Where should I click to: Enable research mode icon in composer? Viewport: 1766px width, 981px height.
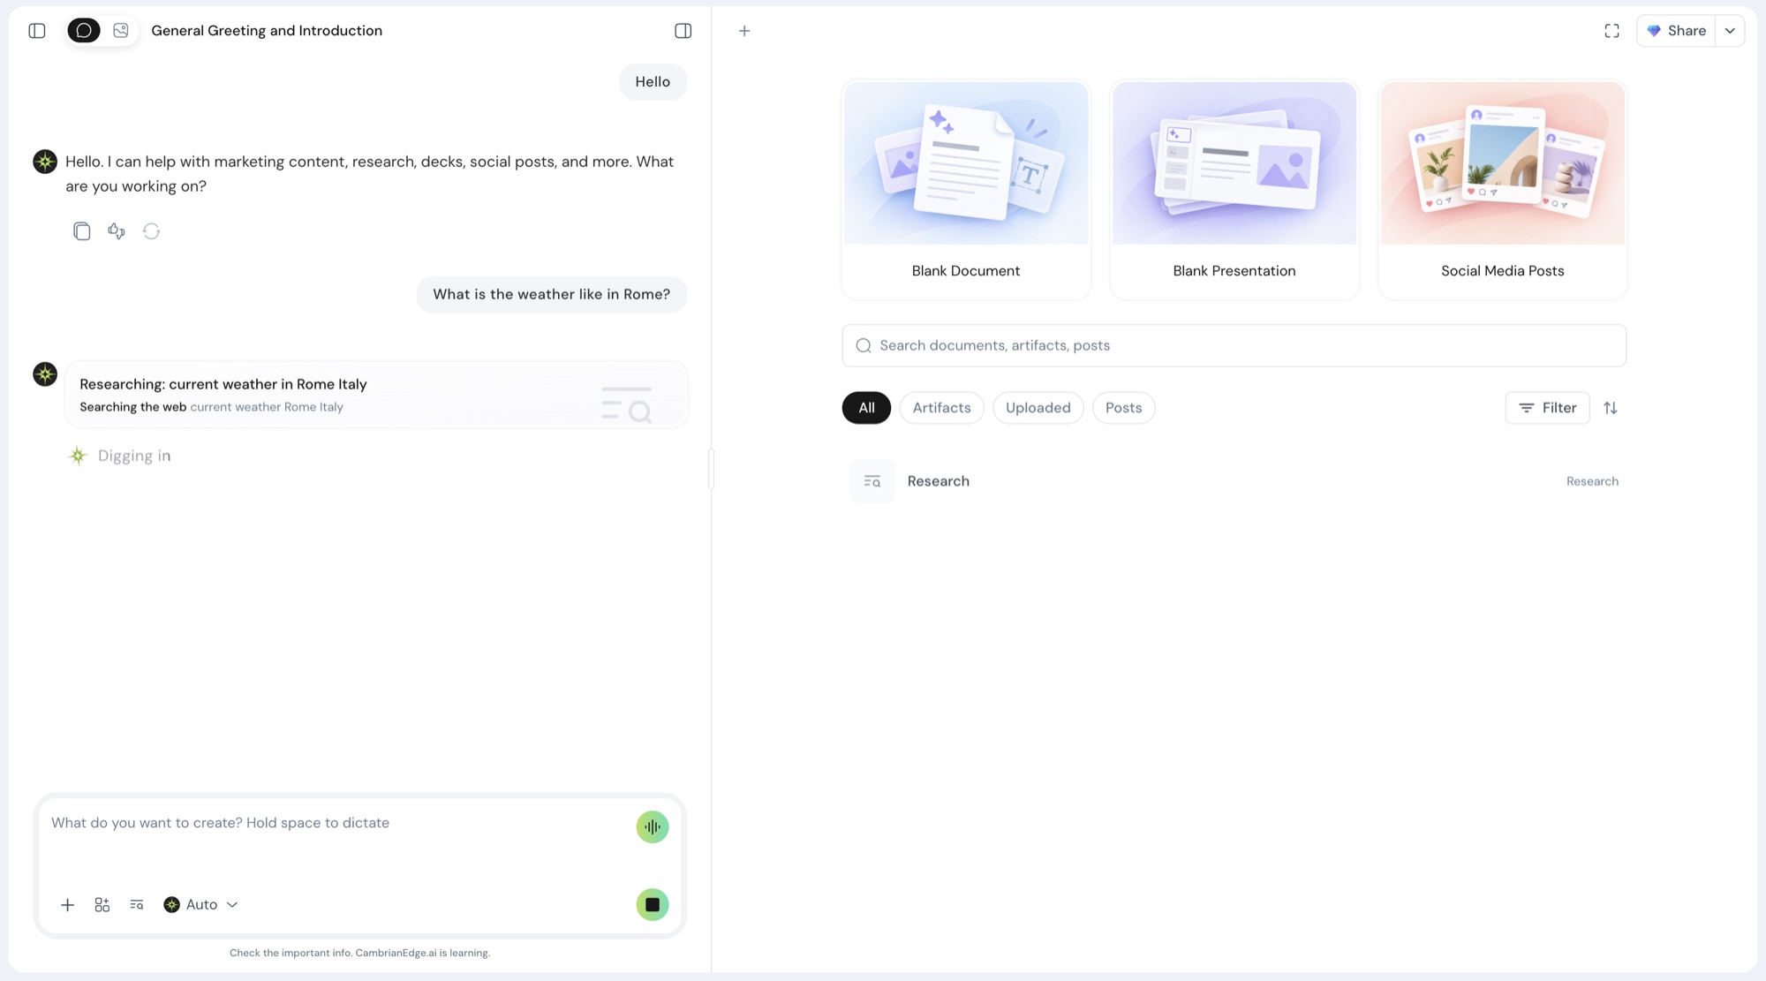(x=137, y=905)
